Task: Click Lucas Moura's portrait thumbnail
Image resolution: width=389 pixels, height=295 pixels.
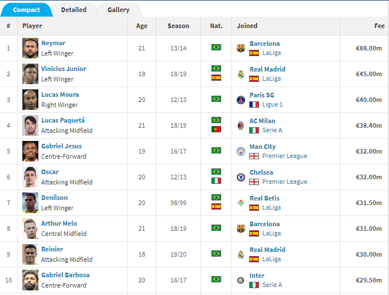Action: click(x=30, y=100)
